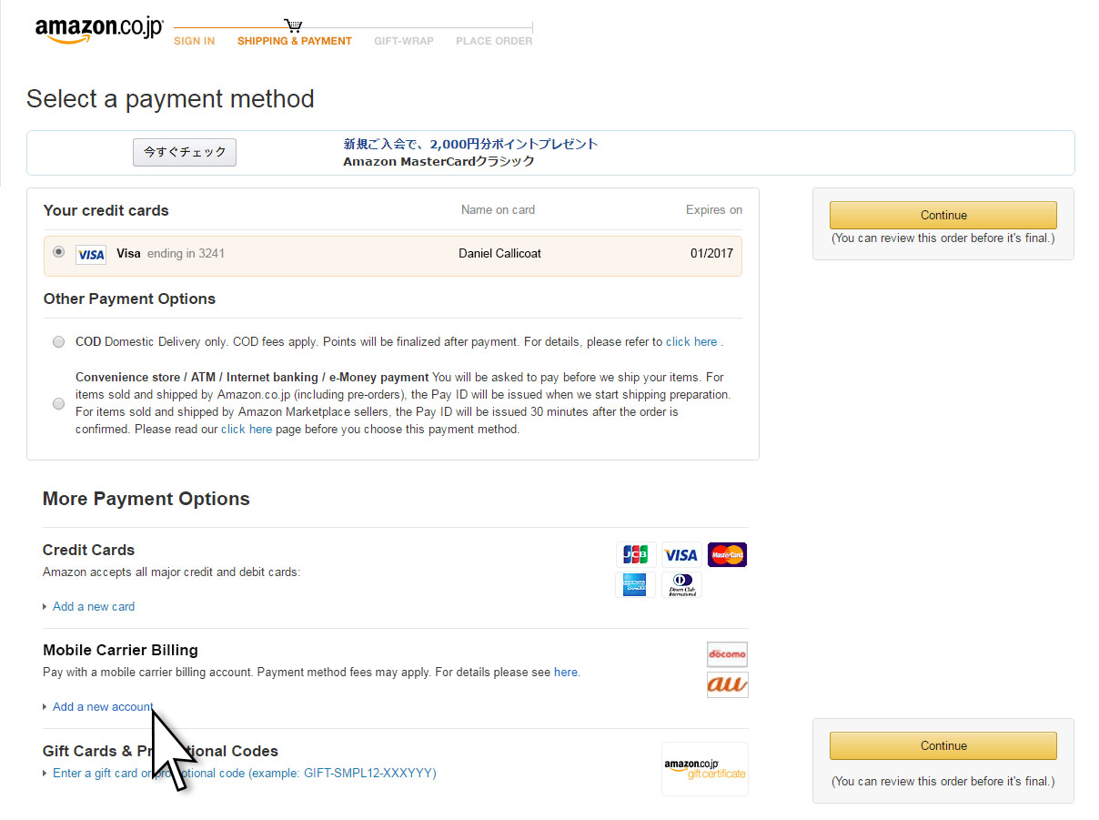Click the au carrier logo
The image size is (1099, 820).
[x=727, y=684]
